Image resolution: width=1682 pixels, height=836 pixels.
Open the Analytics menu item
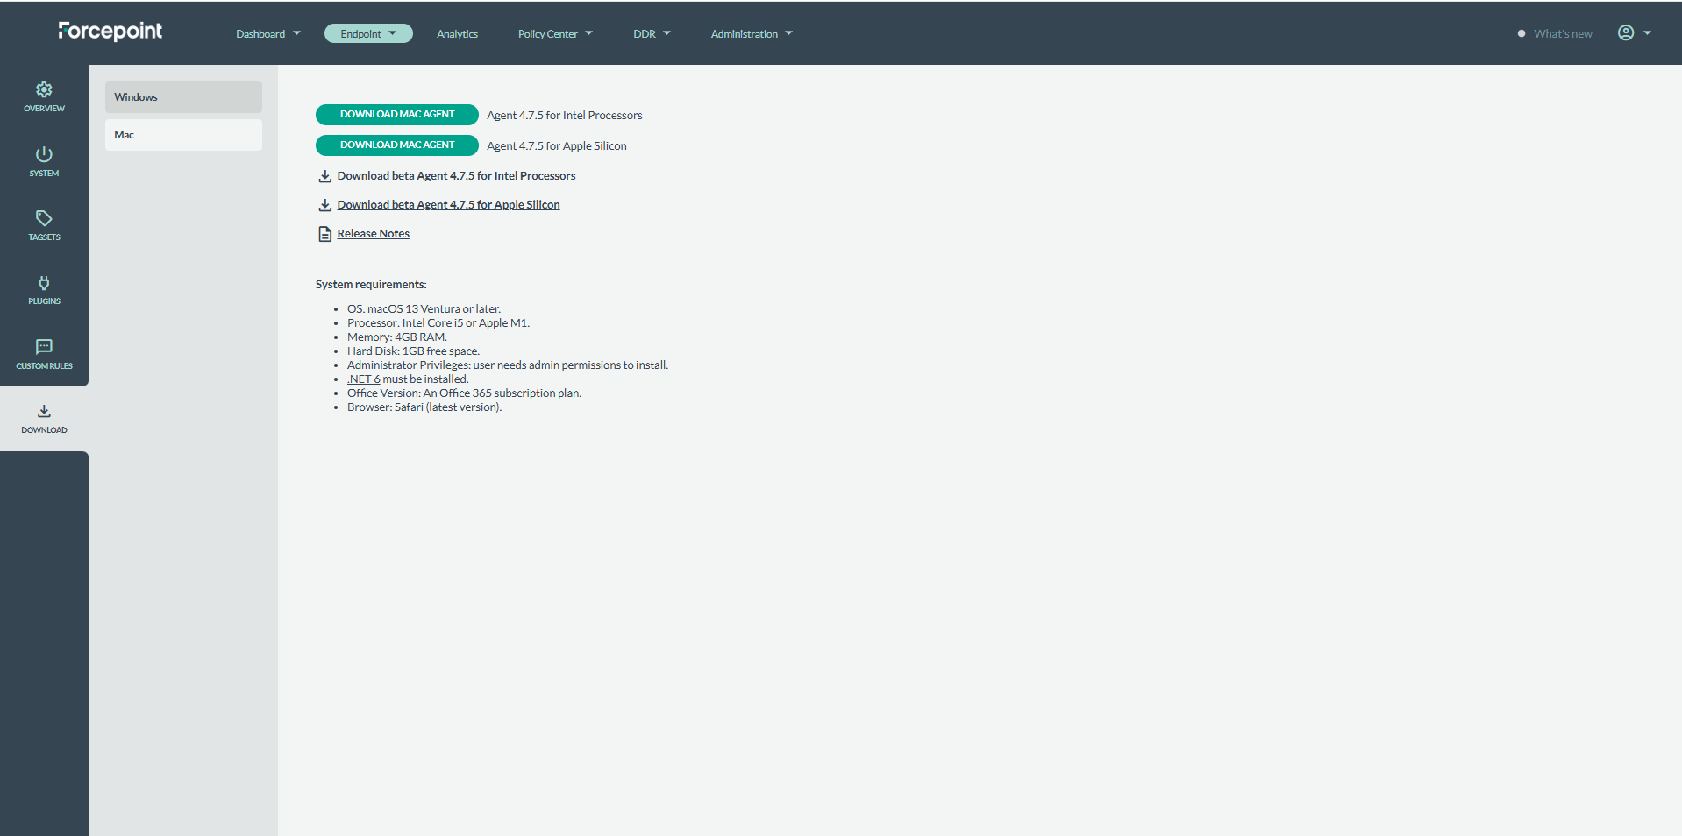tap(457, 33)
